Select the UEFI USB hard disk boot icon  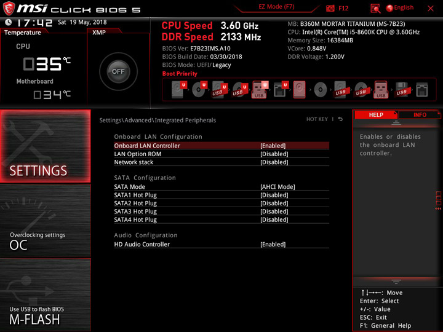pos(220,90)
